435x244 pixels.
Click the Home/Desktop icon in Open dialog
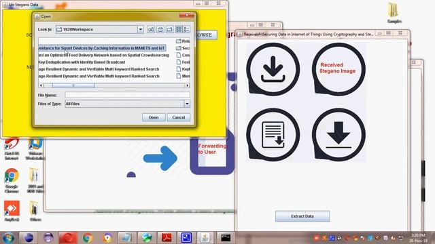click(x=160, y=29)
